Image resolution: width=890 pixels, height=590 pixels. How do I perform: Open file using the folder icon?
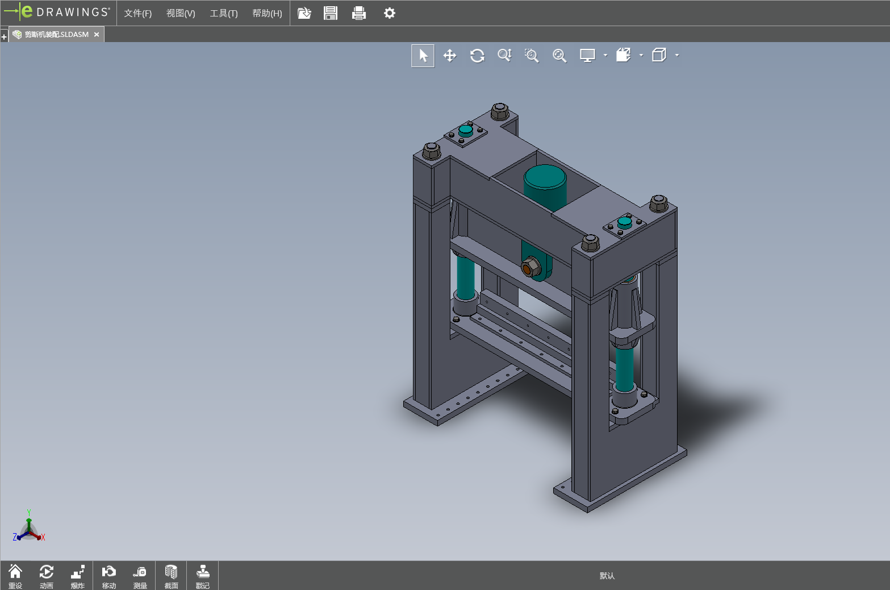click(304, 13)
